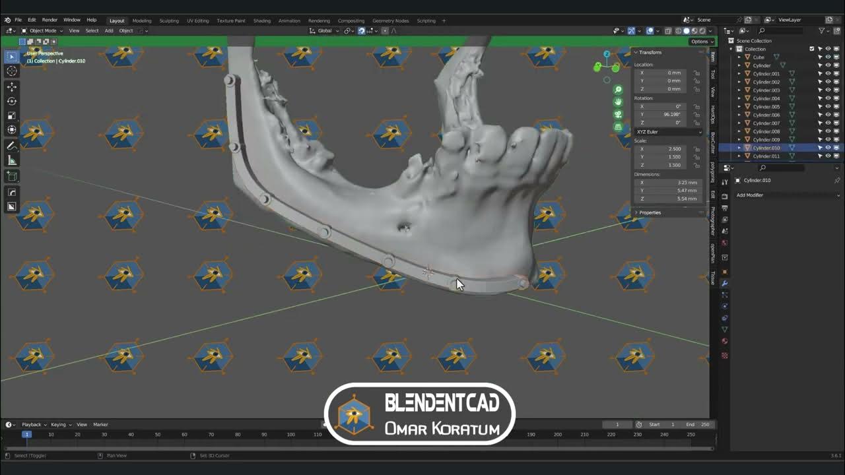Pick the Scale tool
The width and height of the screenshot is (845, 475).
click(12, 115)
